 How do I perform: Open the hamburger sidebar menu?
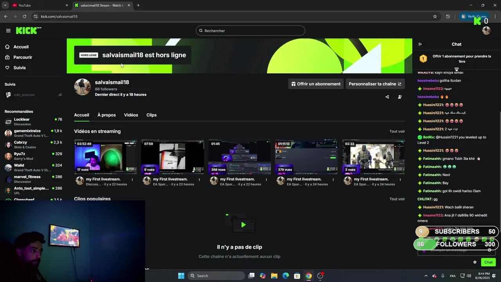point(8,31)
